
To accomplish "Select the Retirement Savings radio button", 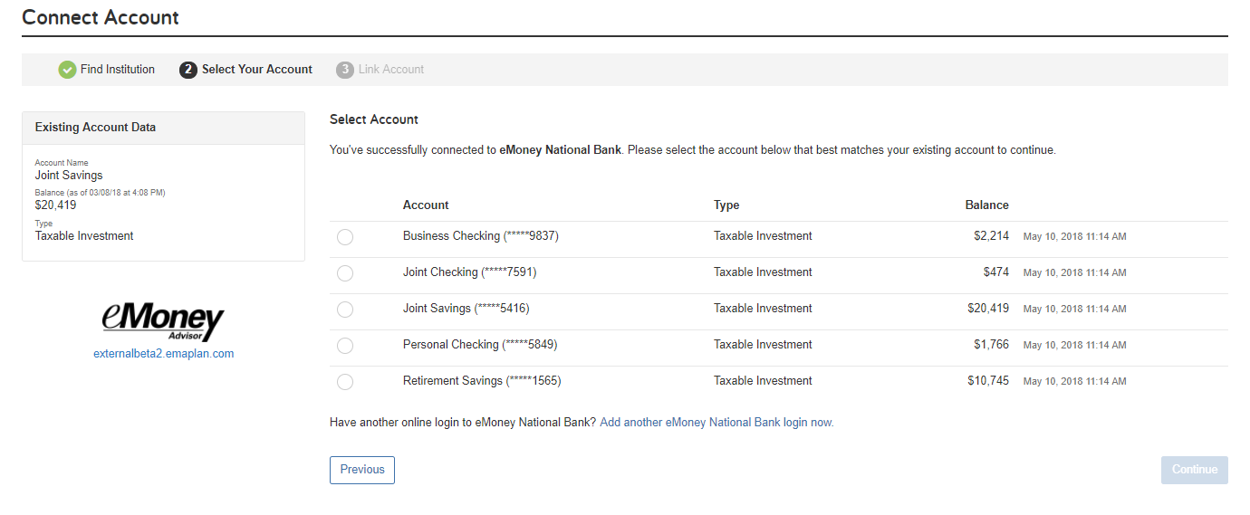I will tap(345, 382).
